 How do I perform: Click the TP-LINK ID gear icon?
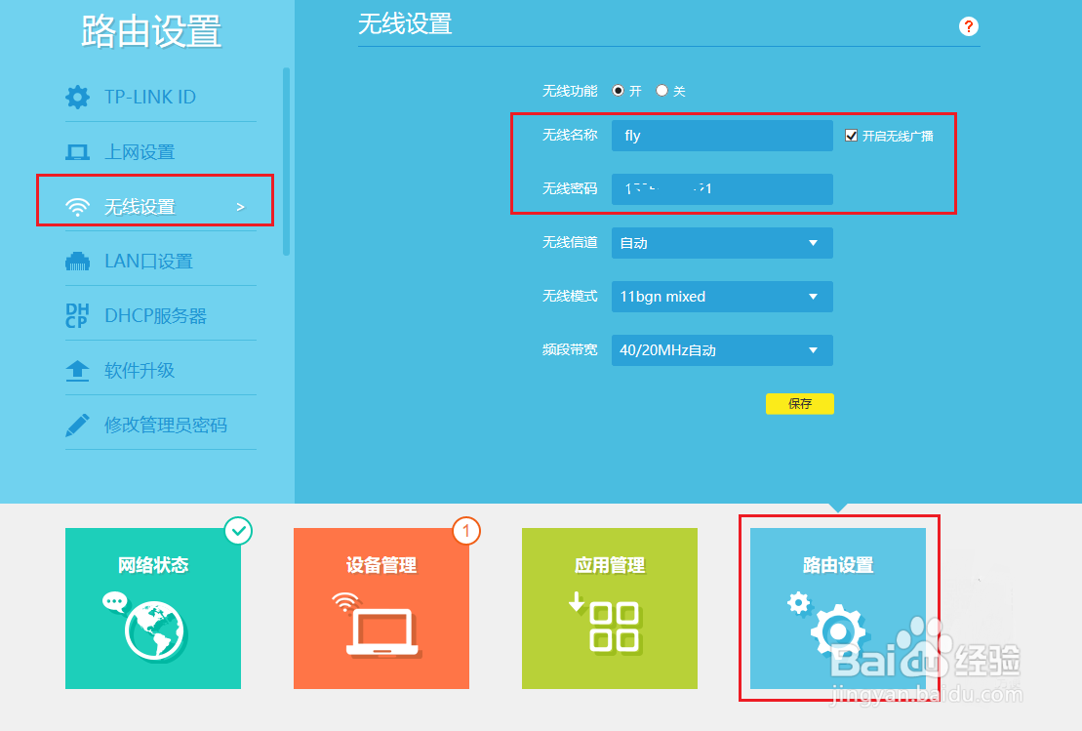pyautogui.click(x=78, y=97)
